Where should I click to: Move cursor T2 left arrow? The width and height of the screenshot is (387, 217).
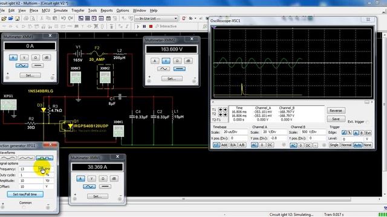(220, 115)
